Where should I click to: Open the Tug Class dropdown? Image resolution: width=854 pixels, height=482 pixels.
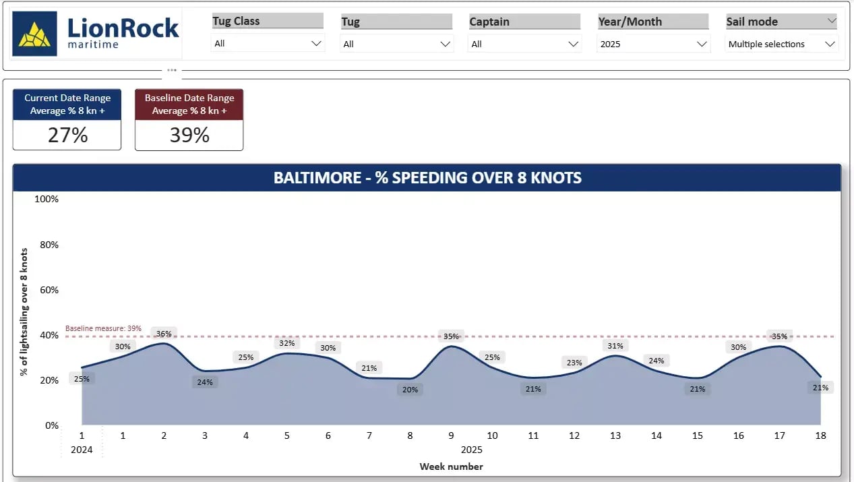[x=268, y=44]
